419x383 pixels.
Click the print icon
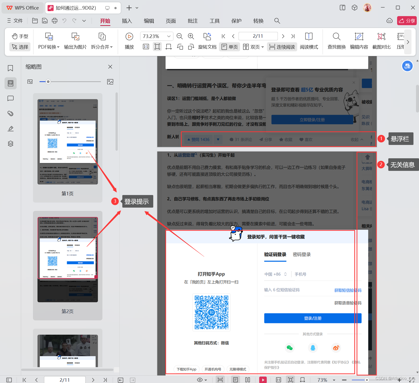[55, 21]
